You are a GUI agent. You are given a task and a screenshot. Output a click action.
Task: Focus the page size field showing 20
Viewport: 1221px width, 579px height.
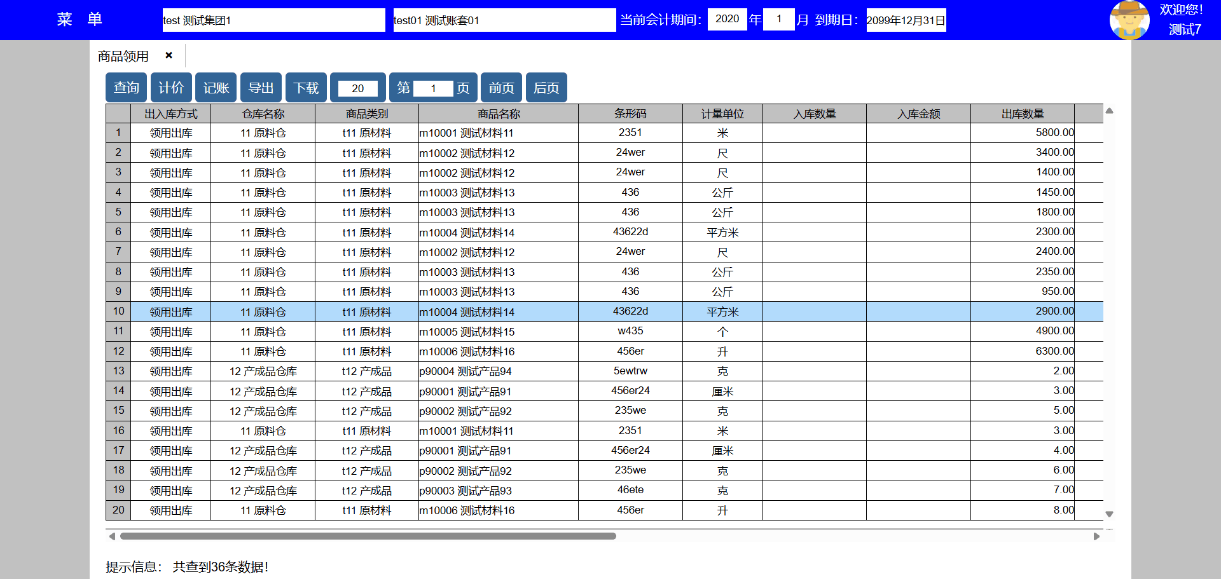pos(357,88)
